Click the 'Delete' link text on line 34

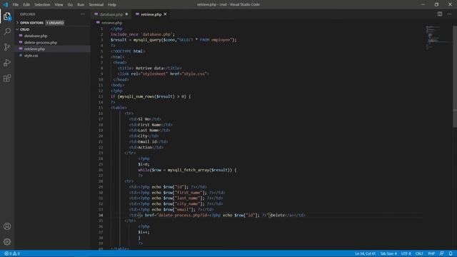click(278, 215)
